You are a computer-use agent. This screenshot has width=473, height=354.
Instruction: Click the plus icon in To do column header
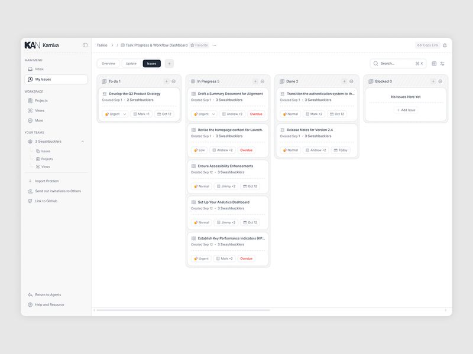point(167,81)
